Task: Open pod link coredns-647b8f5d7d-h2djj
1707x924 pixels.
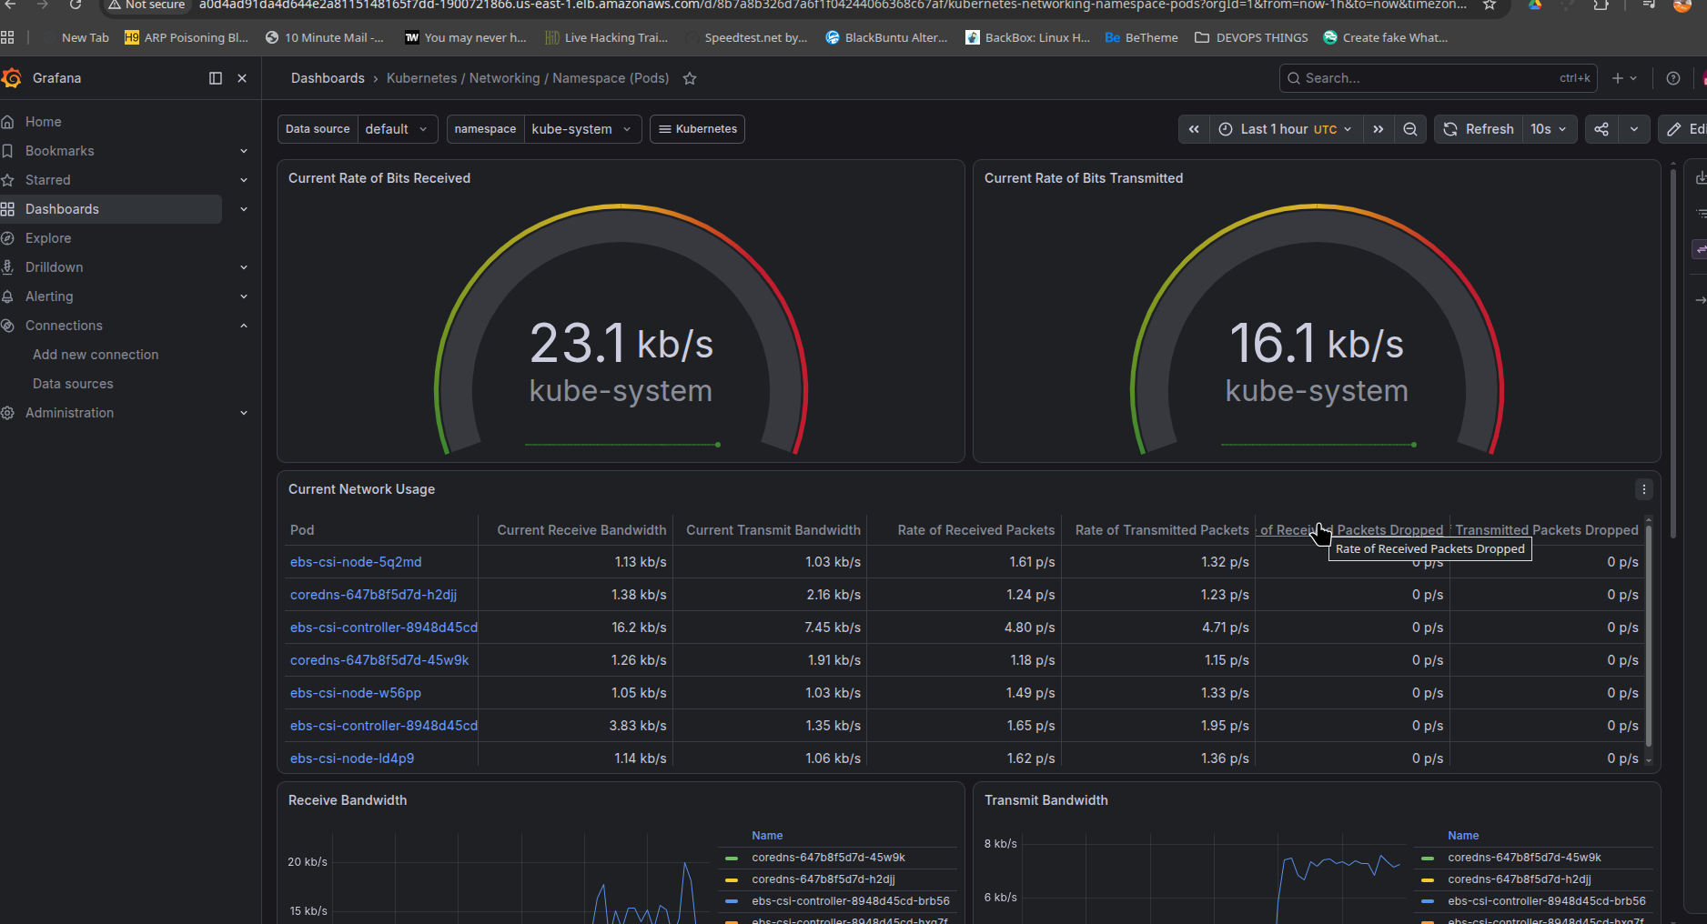Action: (x=373, y=595)
